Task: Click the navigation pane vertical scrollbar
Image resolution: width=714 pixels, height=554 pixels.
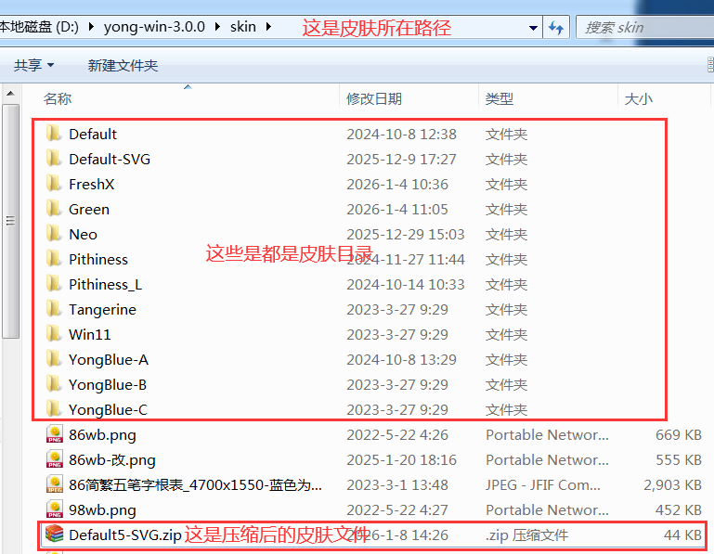Action: click(10, 221)
